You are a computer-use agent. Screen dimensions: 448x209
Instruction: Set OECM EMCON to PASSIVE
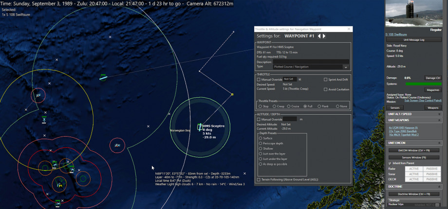click(x=432, y=179)
